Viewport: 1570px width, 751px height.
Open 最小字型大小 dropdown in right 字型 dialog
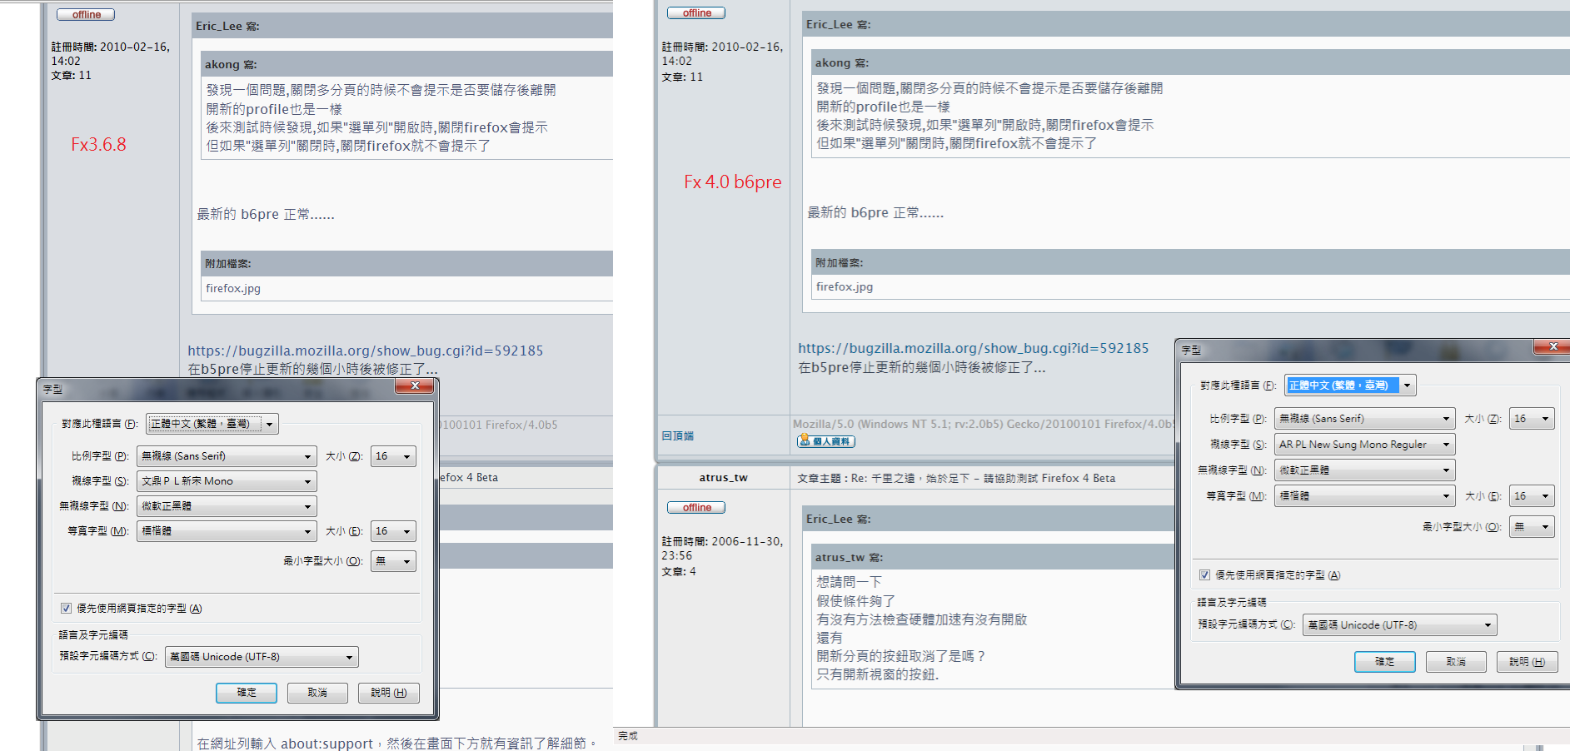pos(1532,527)
